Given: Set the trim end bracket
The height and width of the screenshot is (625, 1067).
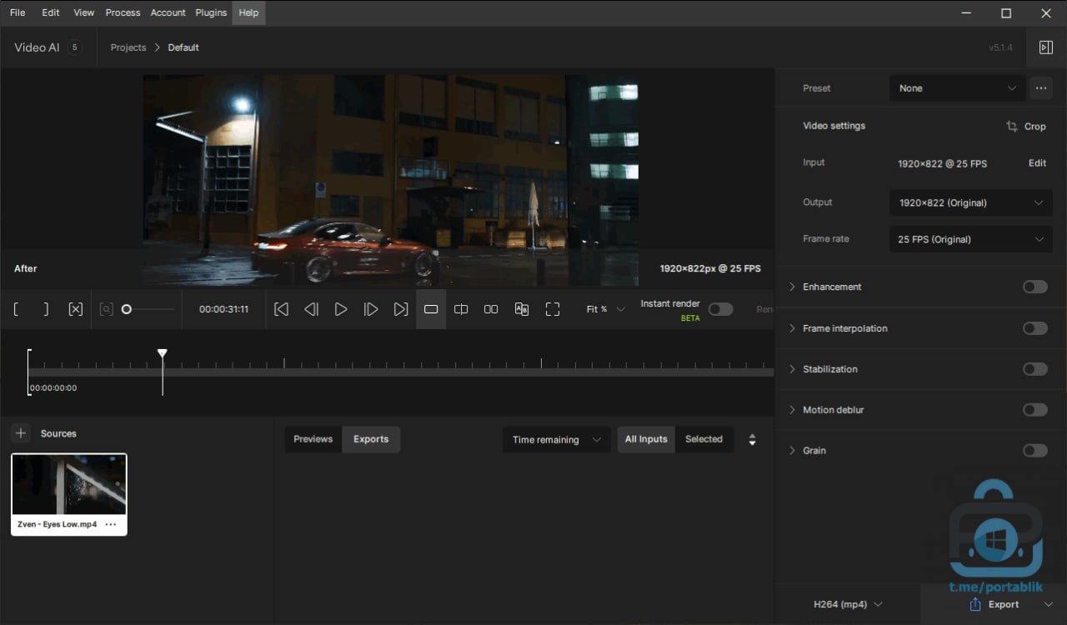Looking at the screenshot, I should 46,309.
